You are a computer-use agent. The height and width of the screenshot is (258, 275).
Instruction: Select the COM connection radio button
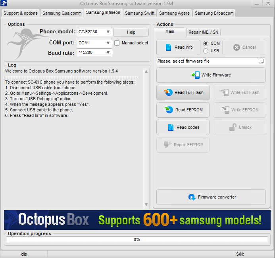click(206, 43)
